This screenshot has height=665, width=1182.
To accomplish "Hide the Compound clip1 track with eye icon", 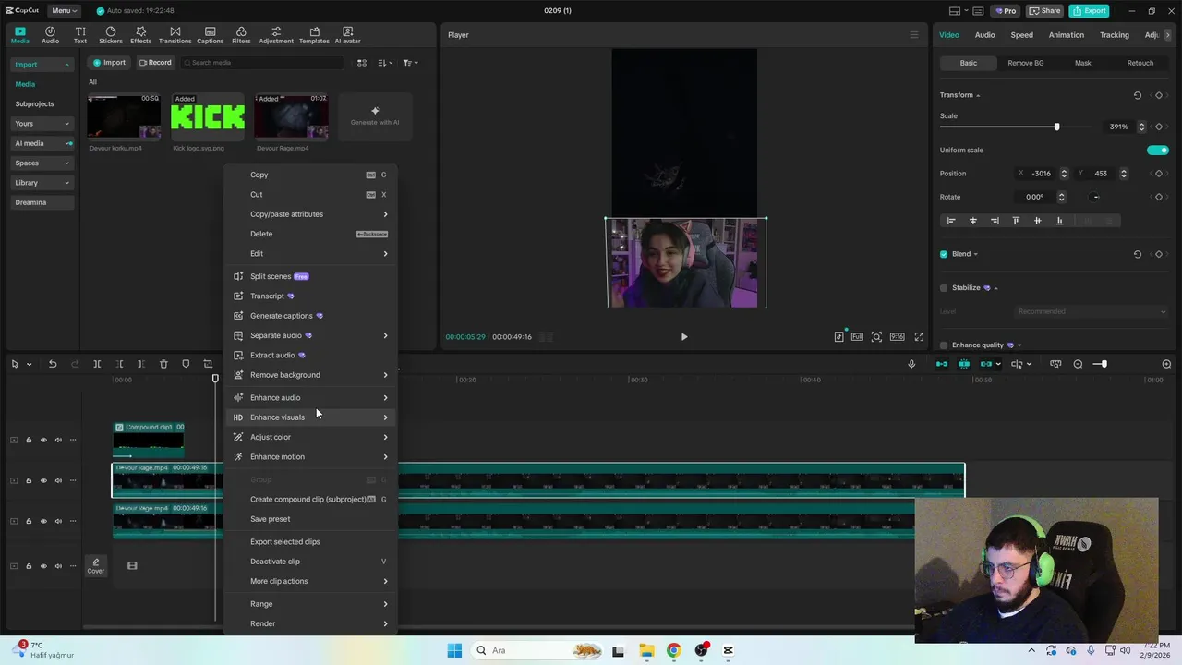I will click(43, 440).
